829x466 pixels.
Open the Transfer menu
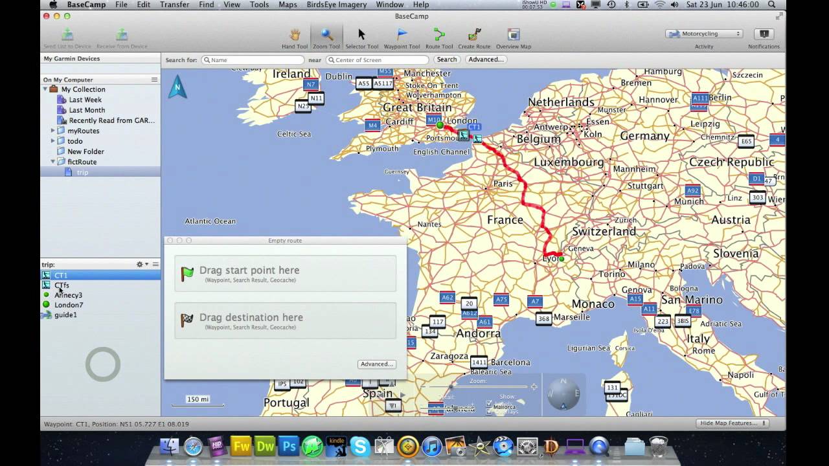tap(175, 5)
